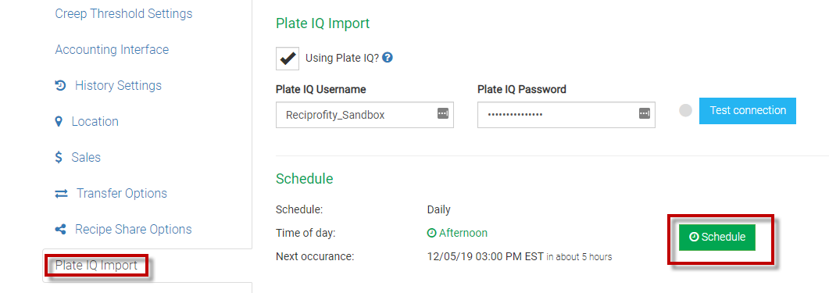Screen dimensions: 829x293
Task: Click the Recipe Share Options share icon
Action: click(60, 230)
